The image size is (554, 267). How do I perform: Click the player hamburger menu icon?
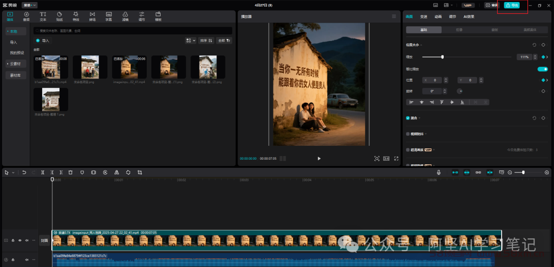point(393,16)
